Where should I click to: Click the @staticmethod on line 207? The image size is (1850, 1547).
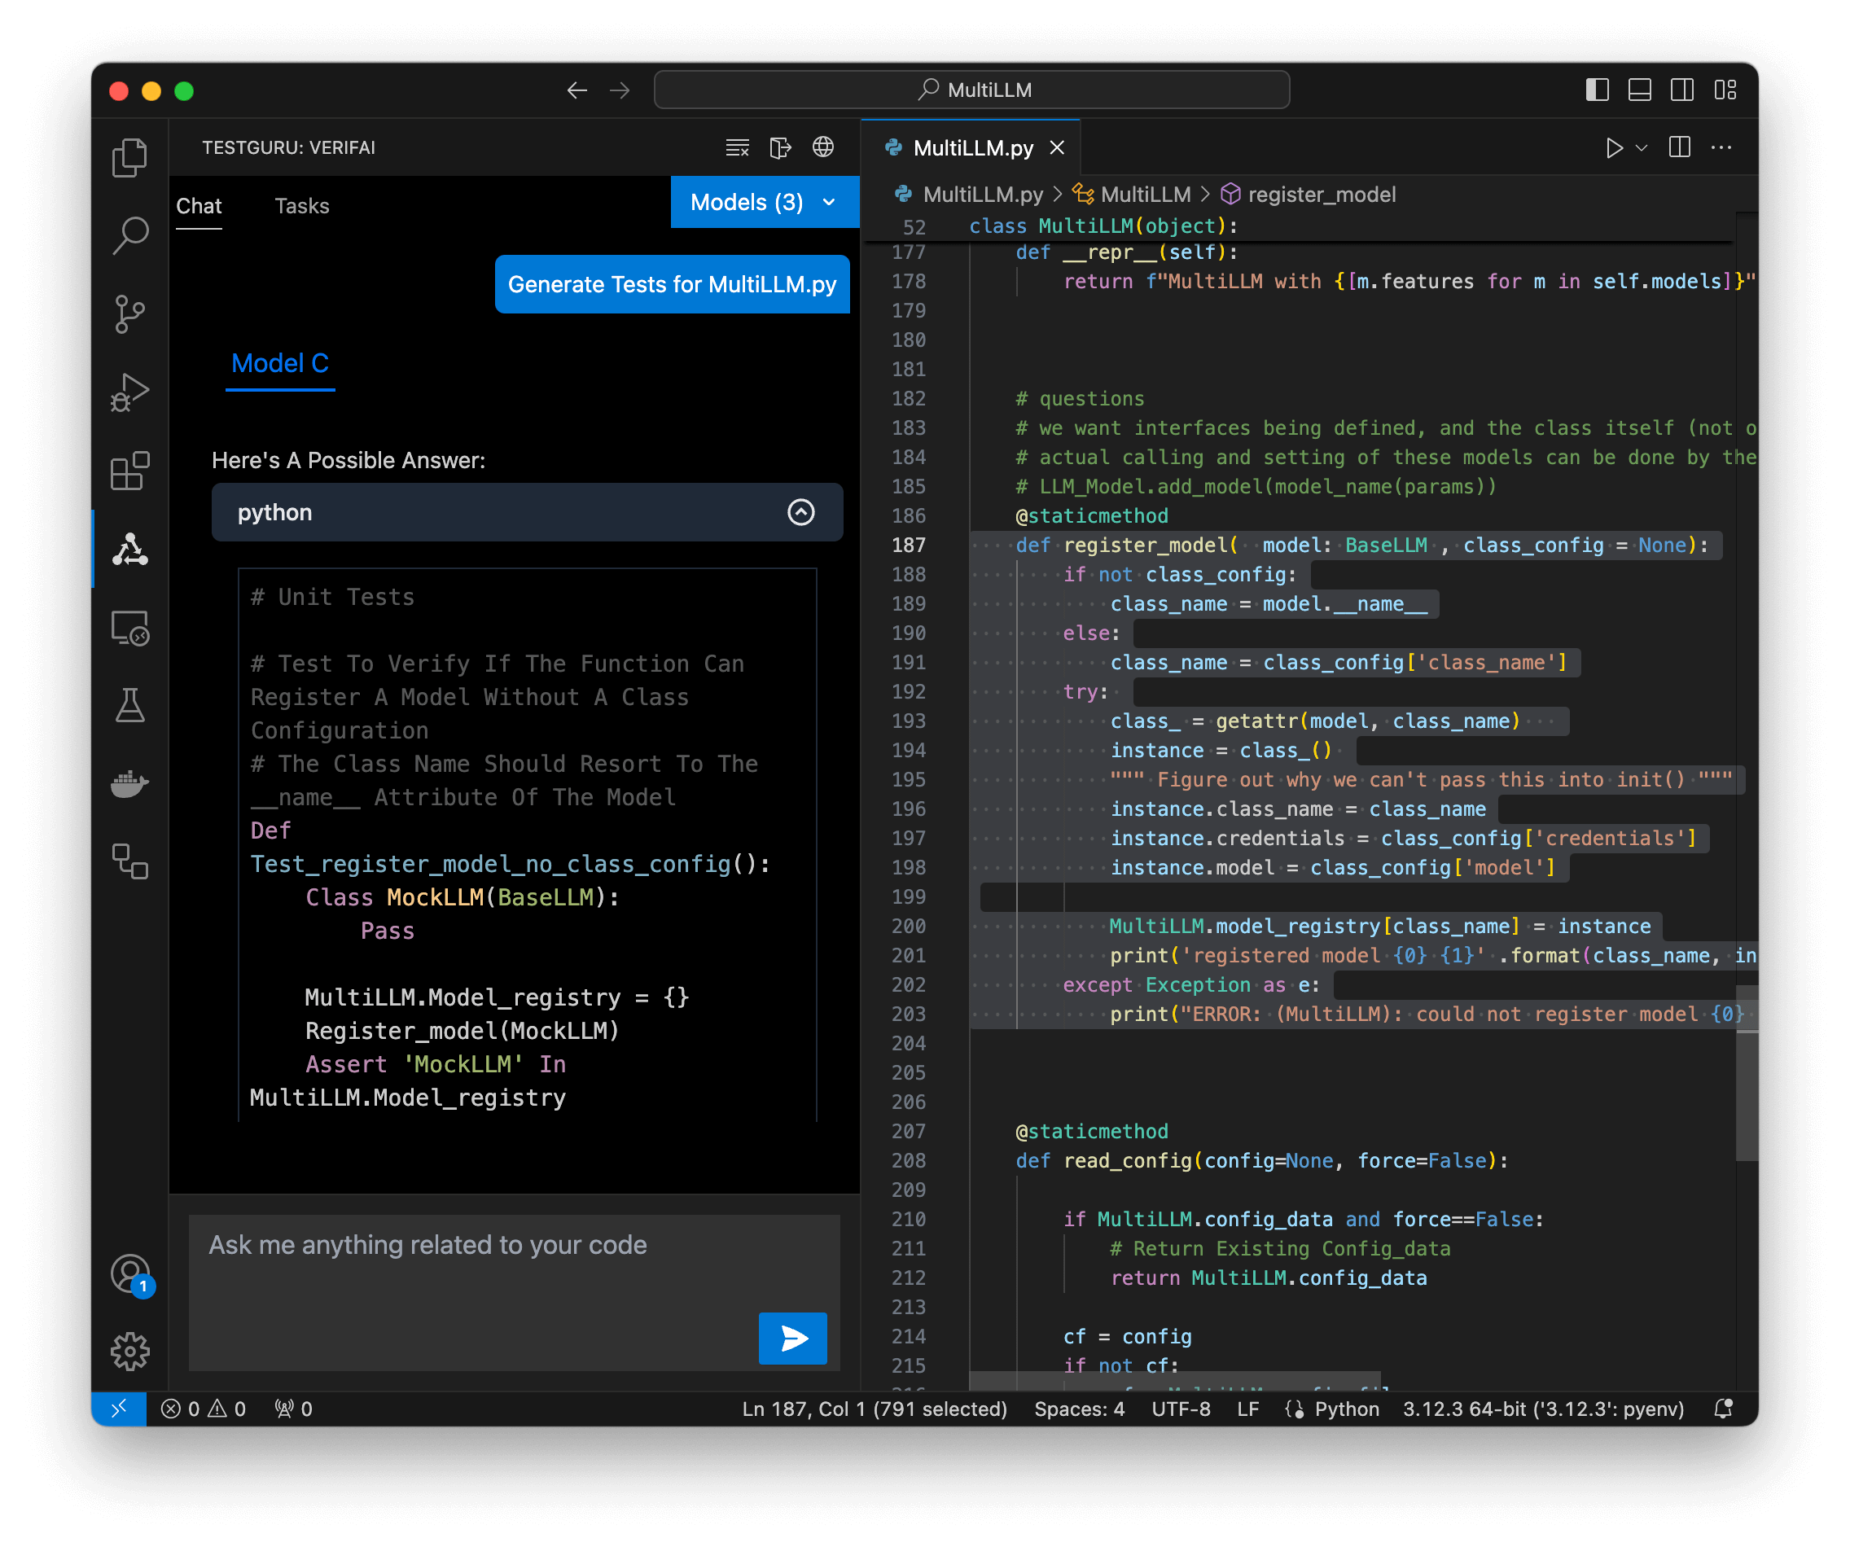coord(1091,1131)
